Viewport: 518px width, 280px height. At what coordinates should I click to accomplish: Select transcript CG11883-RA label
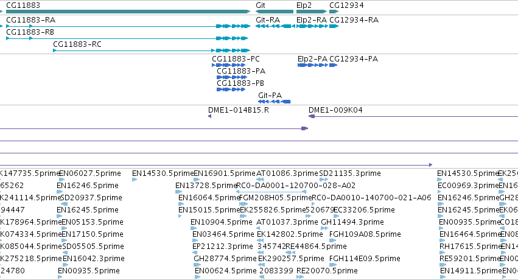[30, 20]
